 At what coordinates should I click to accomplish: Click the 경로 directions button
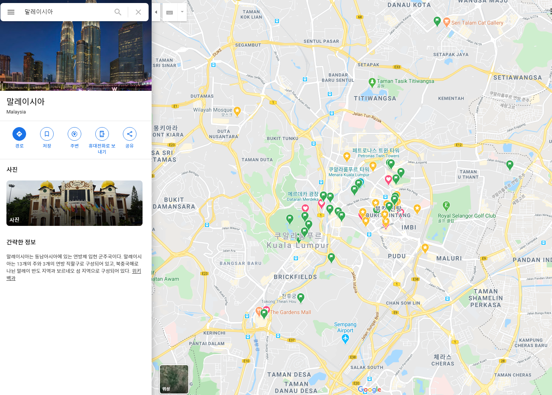pos(19,134)
